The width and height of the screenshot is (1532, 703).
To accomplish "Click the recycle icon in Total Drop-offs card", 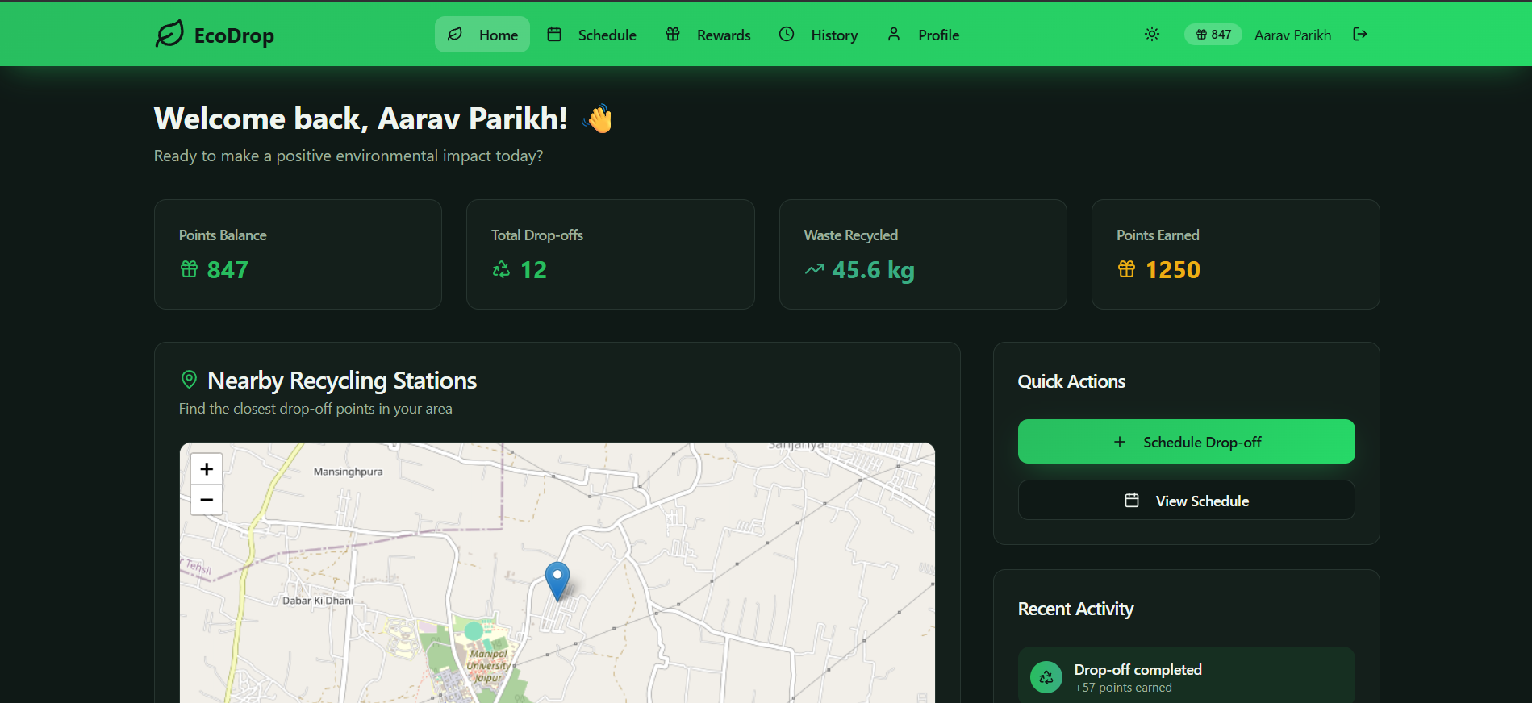I will point(501,269).
